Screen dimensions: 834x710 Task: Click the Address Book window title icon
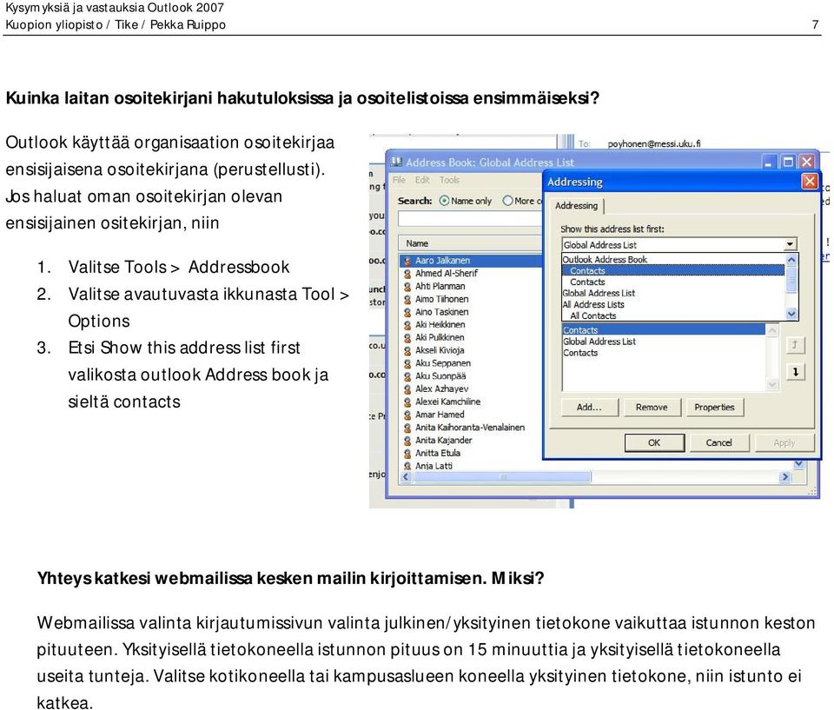pyautogui.click(x=396, y=162)
